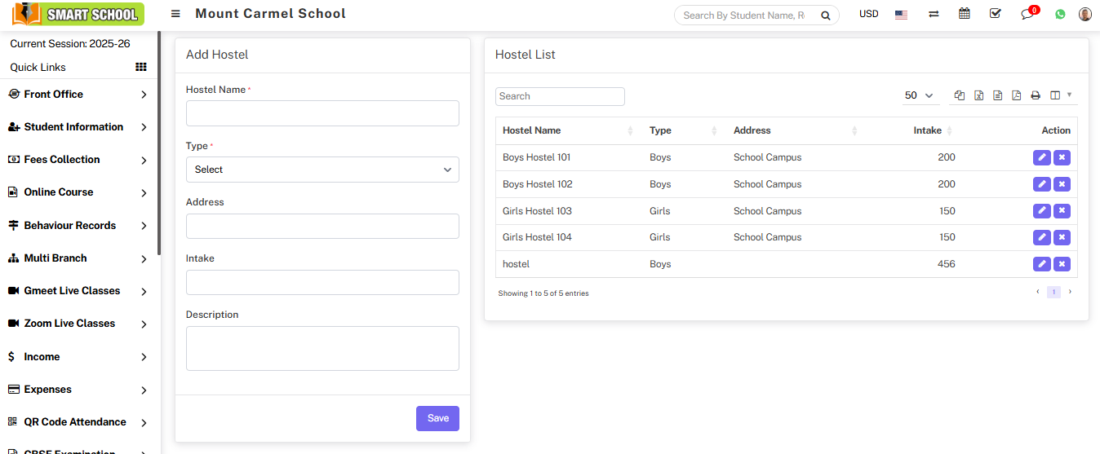Click the sidebar vertical scrollbar
Screen dimensions: 1100x454
pyautogui.click(x=159, y=143)
